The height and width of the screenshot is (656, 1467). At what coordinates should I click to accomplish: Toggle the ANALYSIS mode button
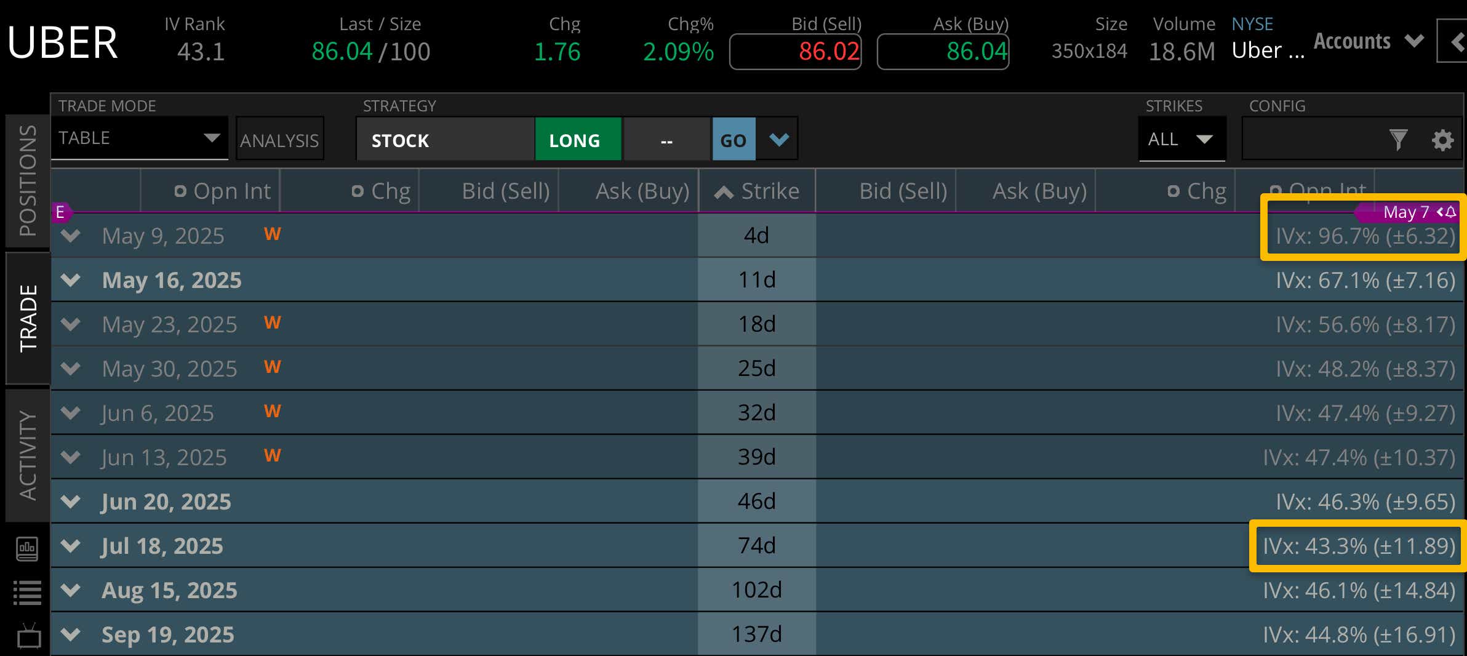[x=279, y=140]
